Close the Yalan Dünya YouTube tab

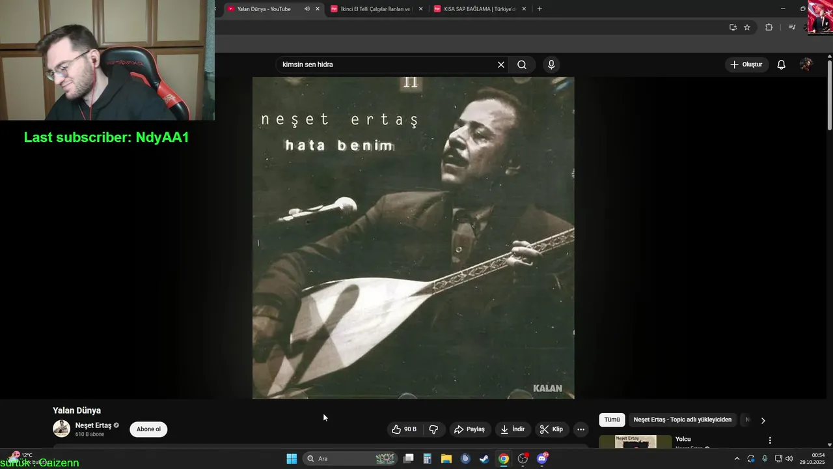318,9
